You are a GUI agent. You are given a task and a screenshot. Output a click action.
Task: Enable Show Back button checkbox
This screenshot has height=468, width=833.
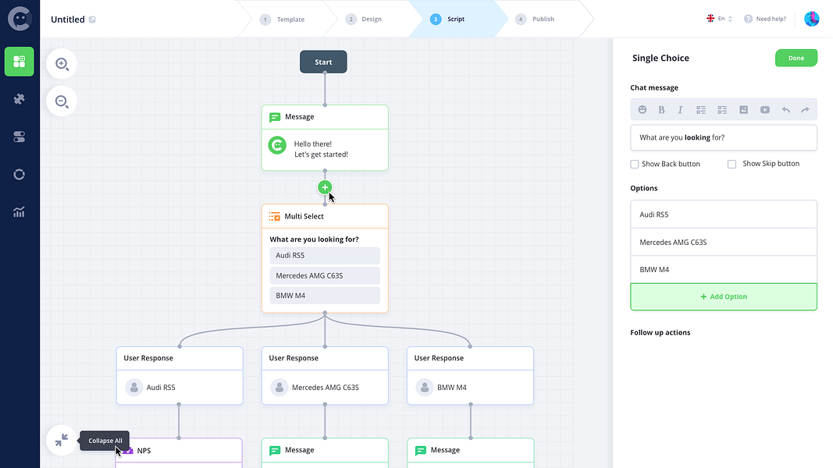[634, 164]
